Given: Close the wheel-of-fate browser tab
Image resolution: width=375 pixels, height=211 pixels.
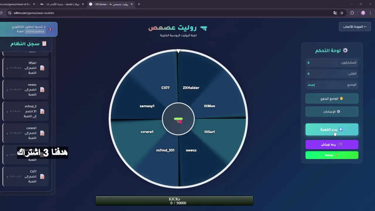Looking at the screenshot, I should [x=34, y=4].
